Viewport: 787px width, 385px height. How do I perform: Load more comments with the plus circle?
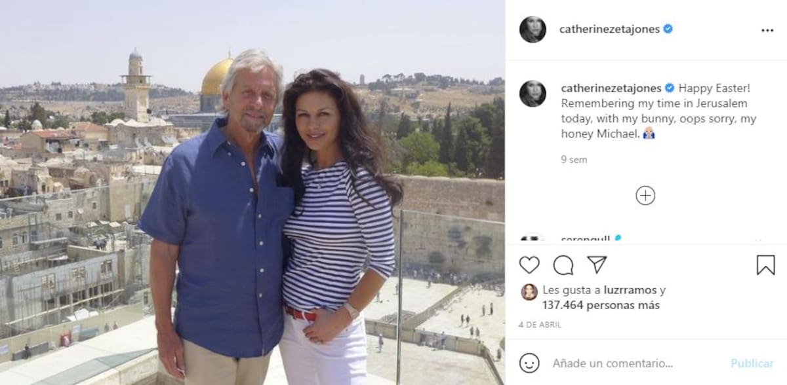[x=645, y=196]
